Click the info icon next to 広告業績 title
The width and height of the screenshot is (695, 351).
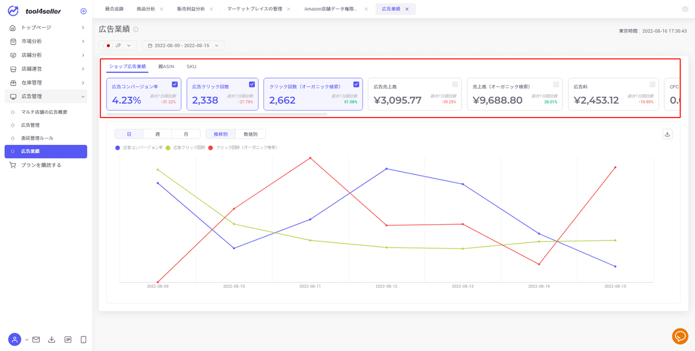(136, 30)
